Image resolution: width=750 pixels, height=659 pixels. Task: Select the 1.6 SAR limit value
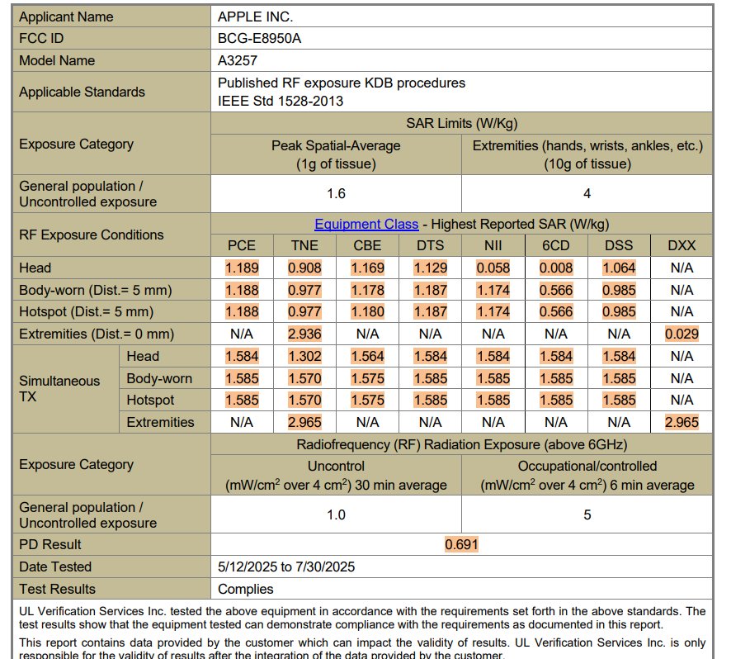pos(336,194)
